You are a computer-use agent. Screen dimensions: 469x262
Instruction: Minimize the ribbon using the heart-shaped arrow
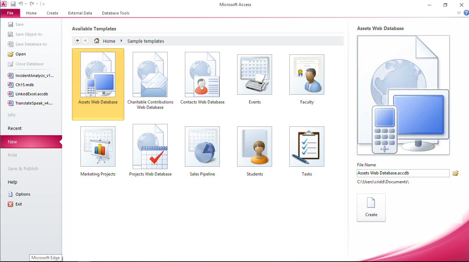point(459,13)
